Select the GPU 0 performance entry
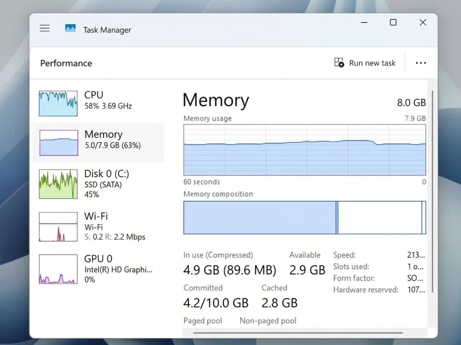This screenshot has width=461, height=345. coord(99,269)
